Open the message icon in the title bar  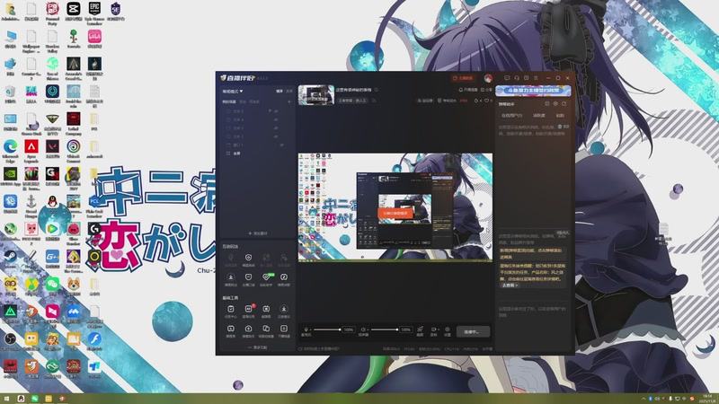pyautogui.click(x=507, y=78)
